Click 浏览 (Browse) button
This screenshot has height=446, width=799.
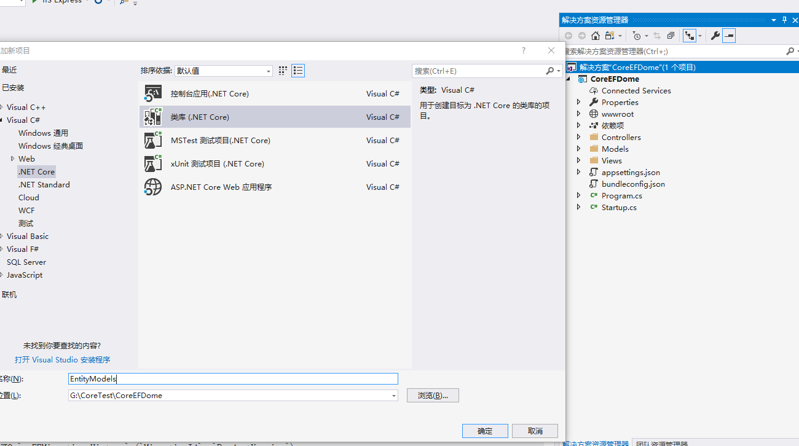point(433,396)
